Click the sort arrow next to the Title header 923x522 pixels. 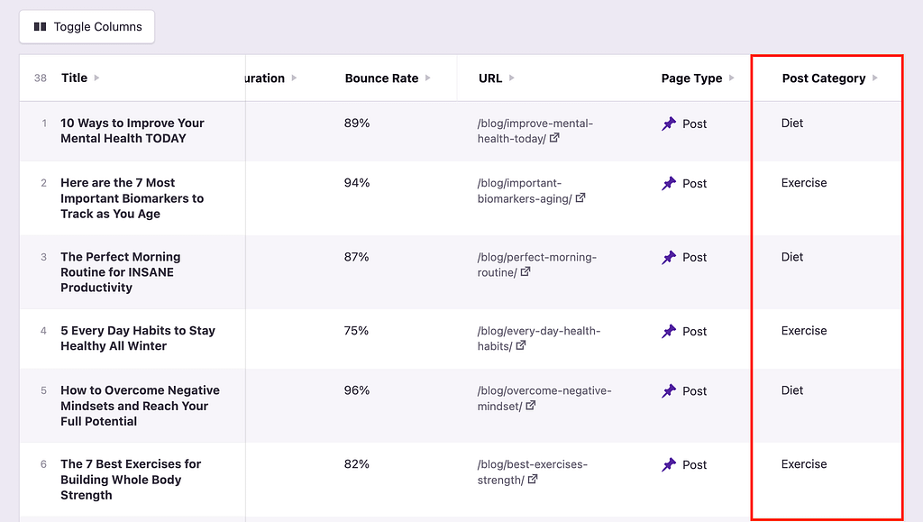[96, 78]
